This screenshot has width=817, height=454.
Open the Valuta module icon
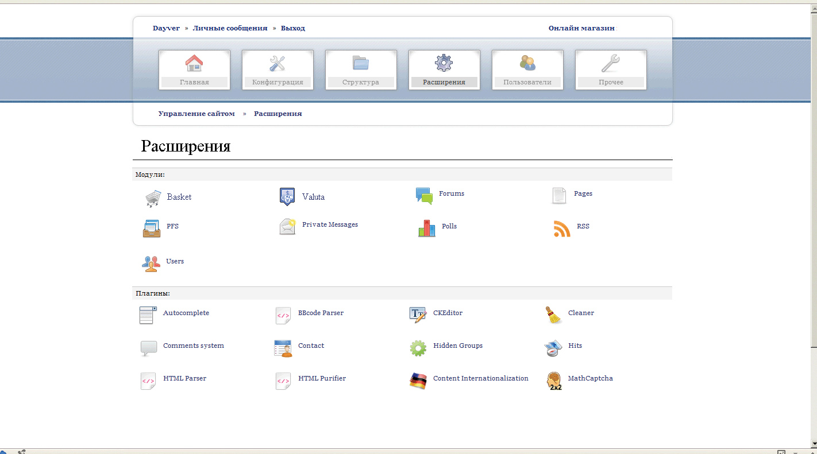coord(287,197)
